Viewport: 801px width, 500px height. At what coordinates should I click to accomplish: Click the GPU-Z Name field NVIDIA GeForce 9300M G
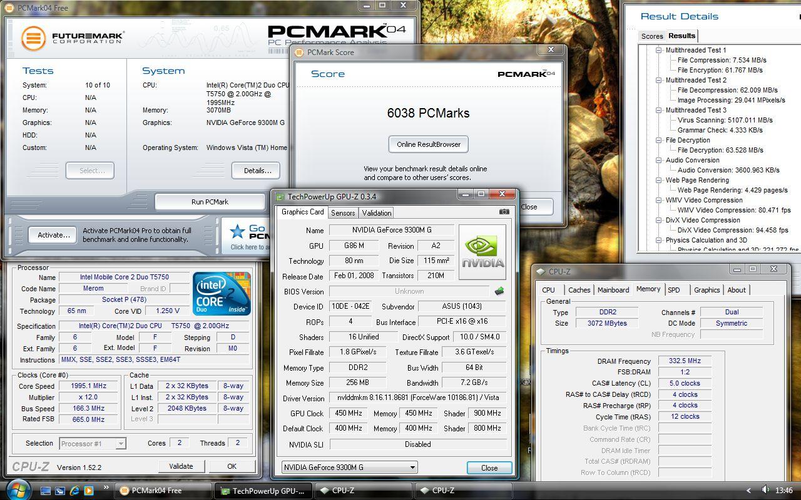pos(390,230)
